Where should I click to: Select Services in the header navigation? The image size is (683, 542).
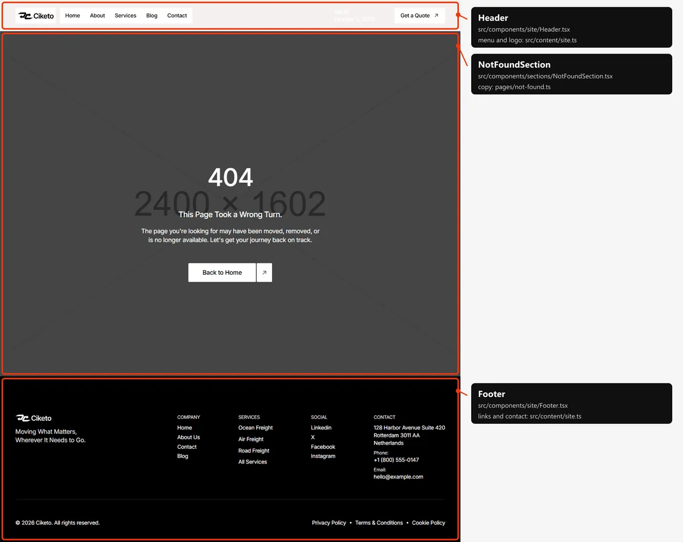click(125, 16)
